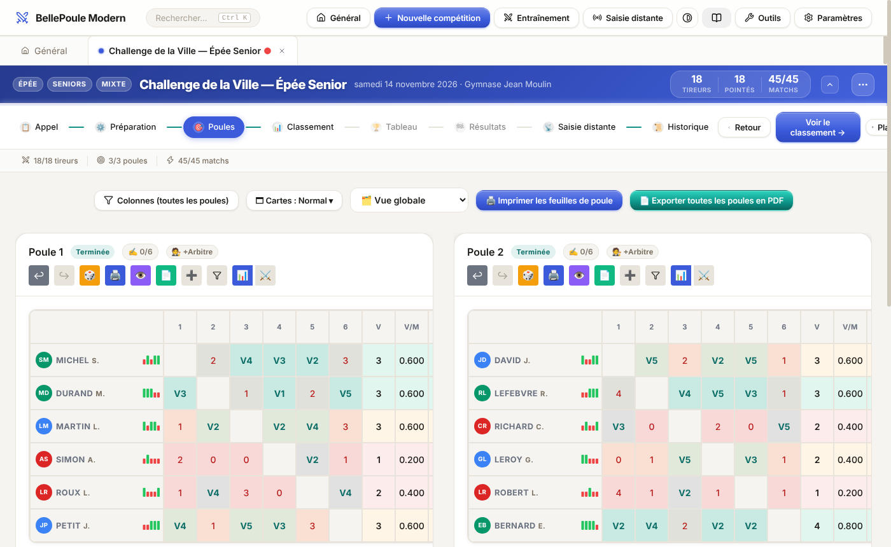
Task: Show Poule 2 statistics chart icon
Action: point(681,275)
